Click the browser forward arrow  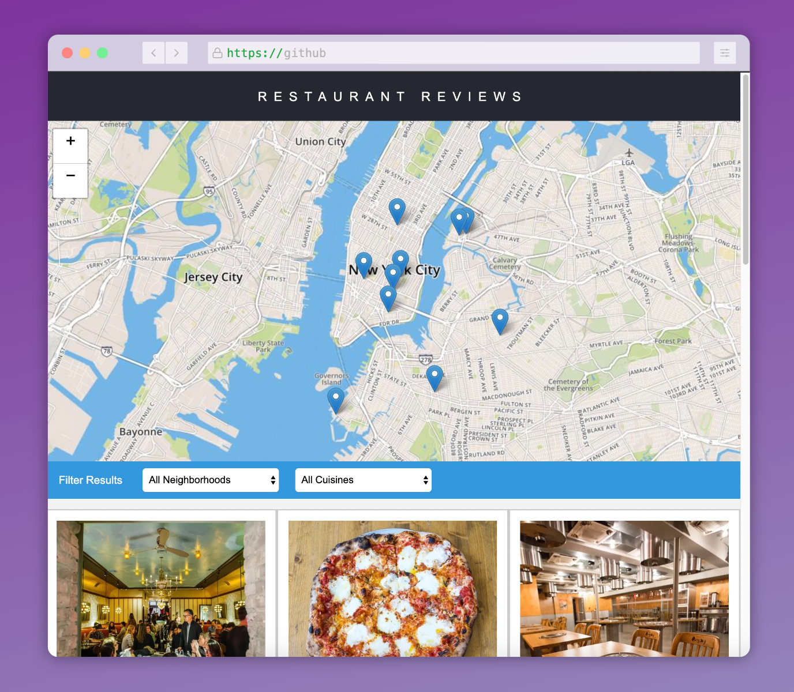(x=177, y=53)
